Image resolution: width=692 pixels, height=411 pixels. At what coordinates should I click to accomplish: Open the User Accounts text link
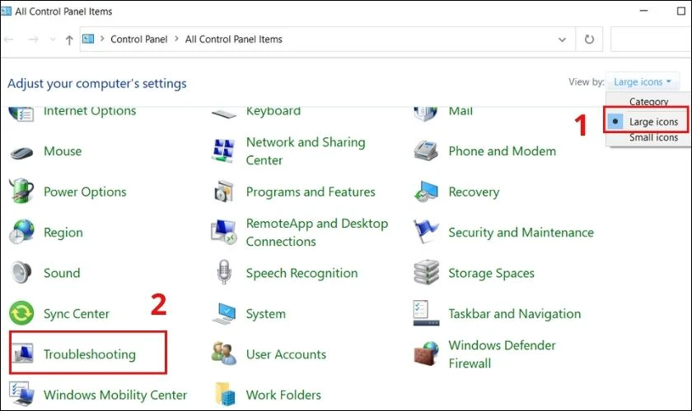pos(286,354)
